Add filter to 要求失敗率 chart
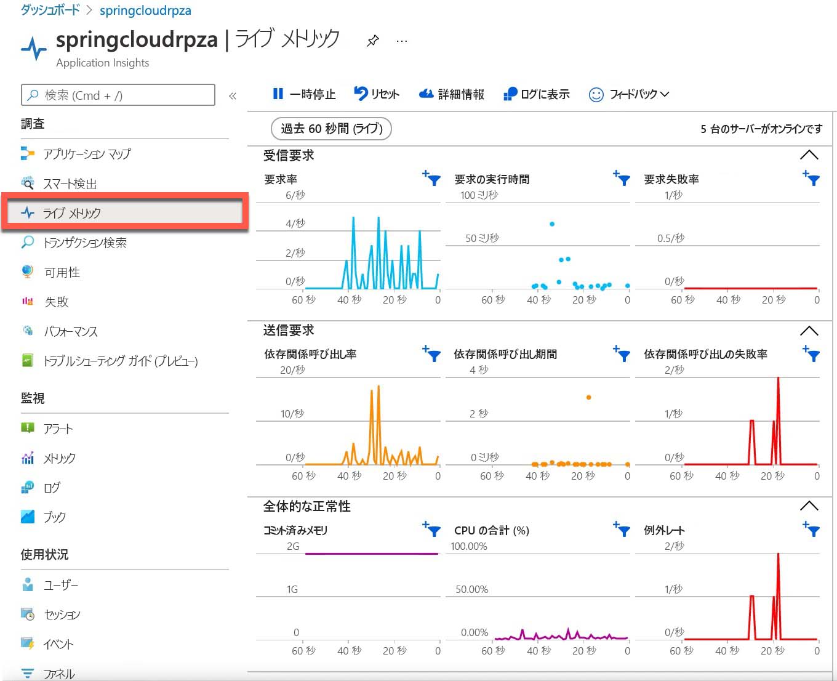Viewport: 837px width, 681px height. click(811, 179)
